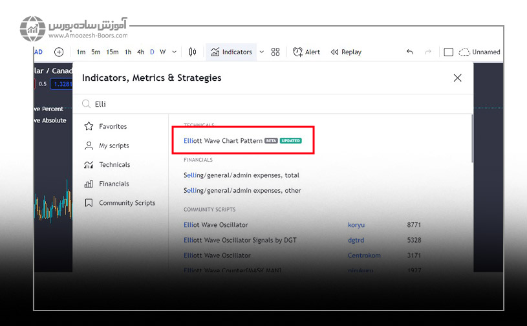Open the Favorites category
This screenshot has height=326, width=527.
tap(113, 127)
